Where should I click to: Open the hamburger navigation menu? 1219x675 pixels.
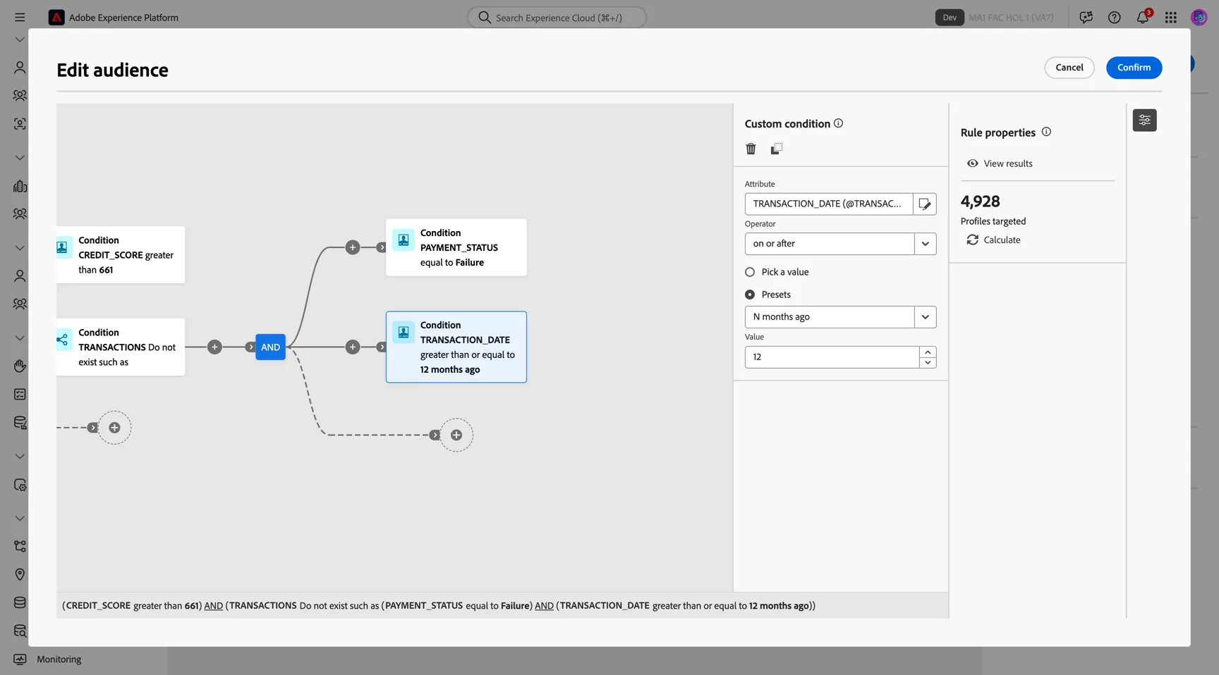click(20, 18)
